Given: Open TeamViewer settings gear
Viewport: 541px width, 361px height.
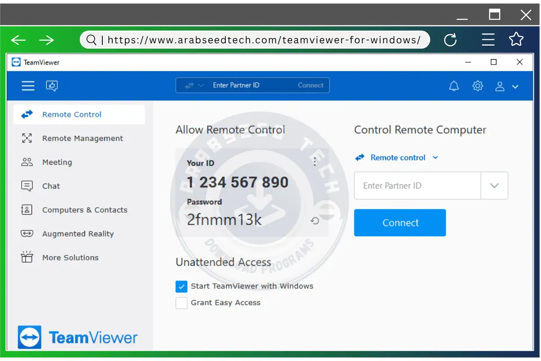Looking at the screenshot, I should pos(477,86).
